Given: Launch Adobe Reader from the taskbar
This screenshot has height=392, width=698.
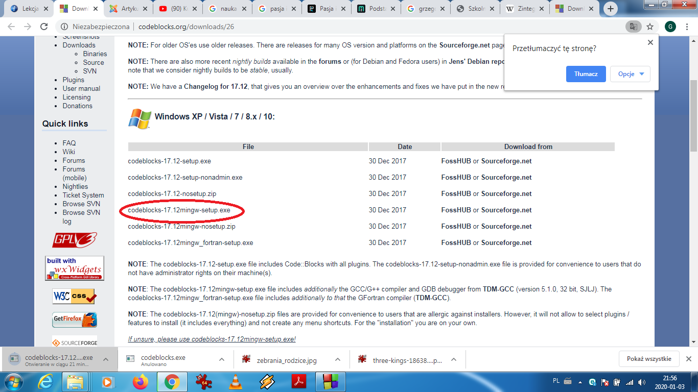Looking at the screenshot, I should [298, 381].
